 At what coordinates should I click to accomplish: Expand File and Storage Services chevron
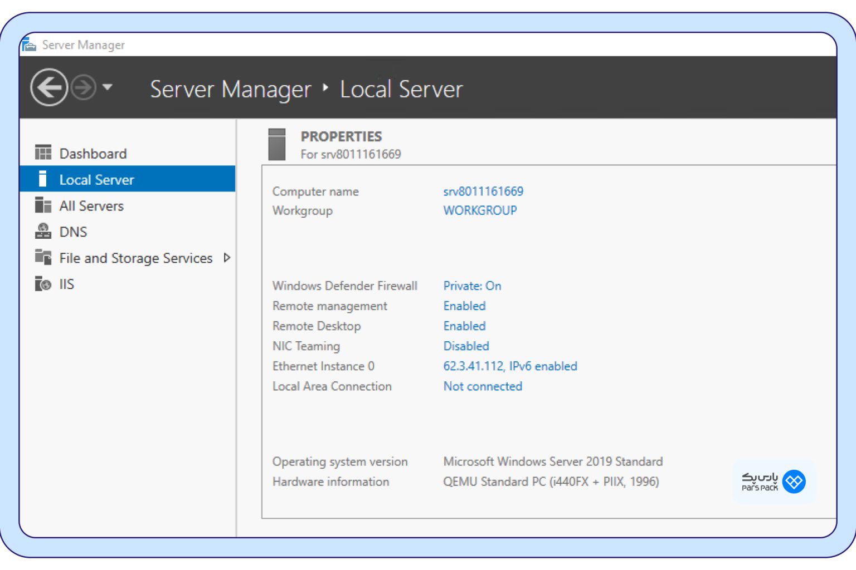click(x=227, y=258)
